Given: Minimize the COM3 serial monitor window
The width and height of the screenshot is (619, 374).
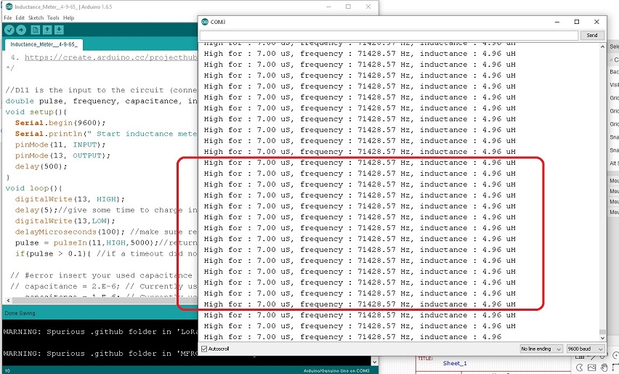Looking at the screenshot, I should click(557, 22).
